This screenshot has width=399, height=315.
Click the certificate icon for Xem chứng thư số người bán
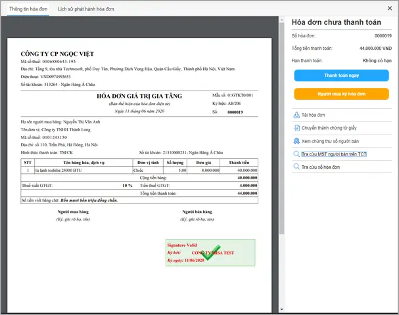[x=297, y=141]
